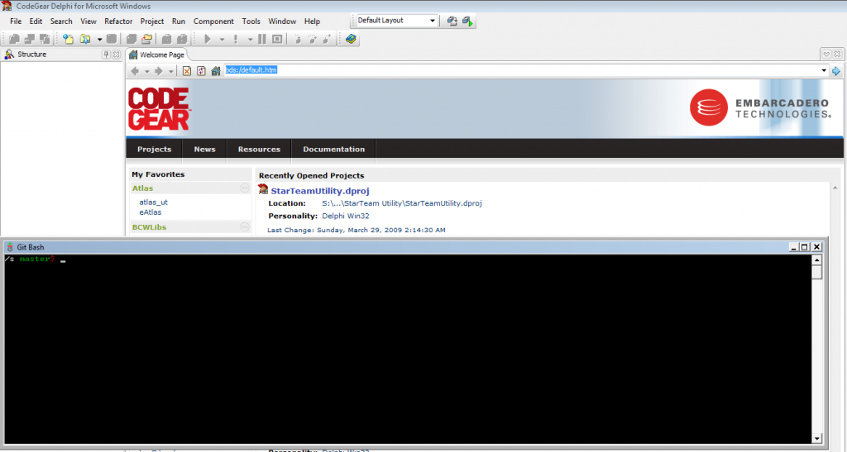Open the dropdown after Run Without Debugging

(250, 40)
